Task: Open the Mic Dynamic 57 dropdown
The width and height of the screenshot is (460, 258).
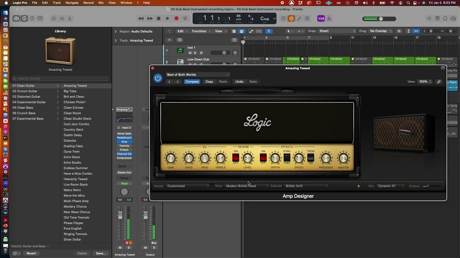Action: click(x=391, y=186)
